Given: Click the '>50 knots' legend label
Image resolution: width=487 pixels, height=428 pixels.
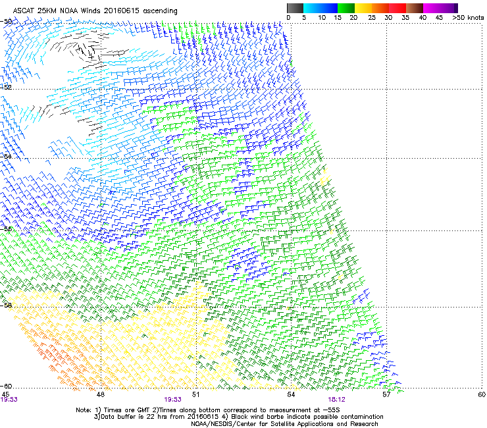Looking at the screenshot, I should 468,18.
